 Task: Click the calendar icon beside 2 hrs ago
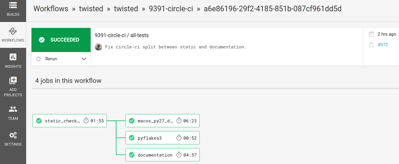(x=371, y=34)
